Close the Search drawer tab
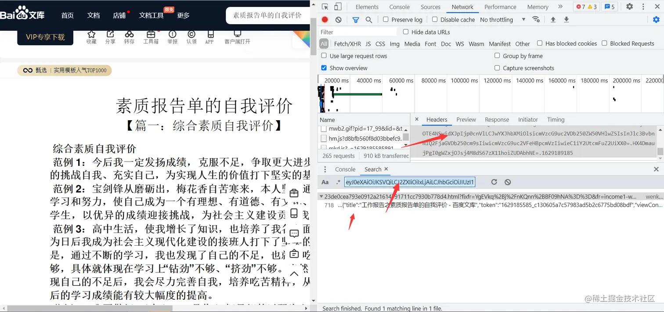The image size is (664, 312). click(386, 169)
